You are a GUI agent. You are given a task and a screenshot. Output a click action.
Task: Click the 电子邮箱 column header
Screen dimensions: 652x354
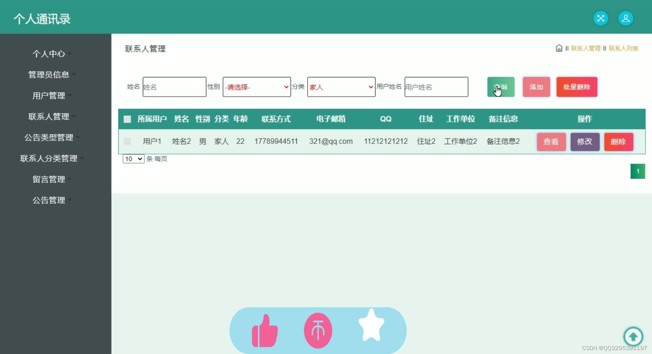(331, 119)
